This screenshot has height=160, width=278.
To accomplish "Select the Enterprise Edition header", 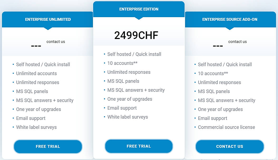I will coord(139,9).
